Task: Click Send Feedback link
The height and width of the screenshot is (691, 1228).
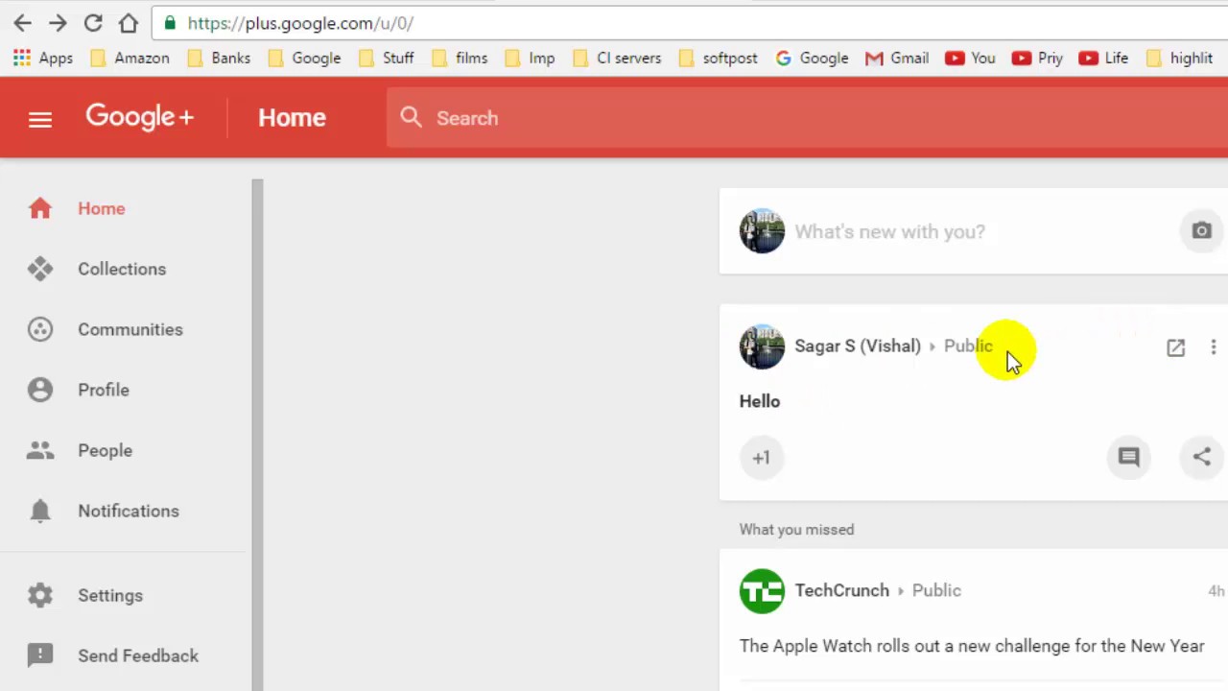Action: 138,655
